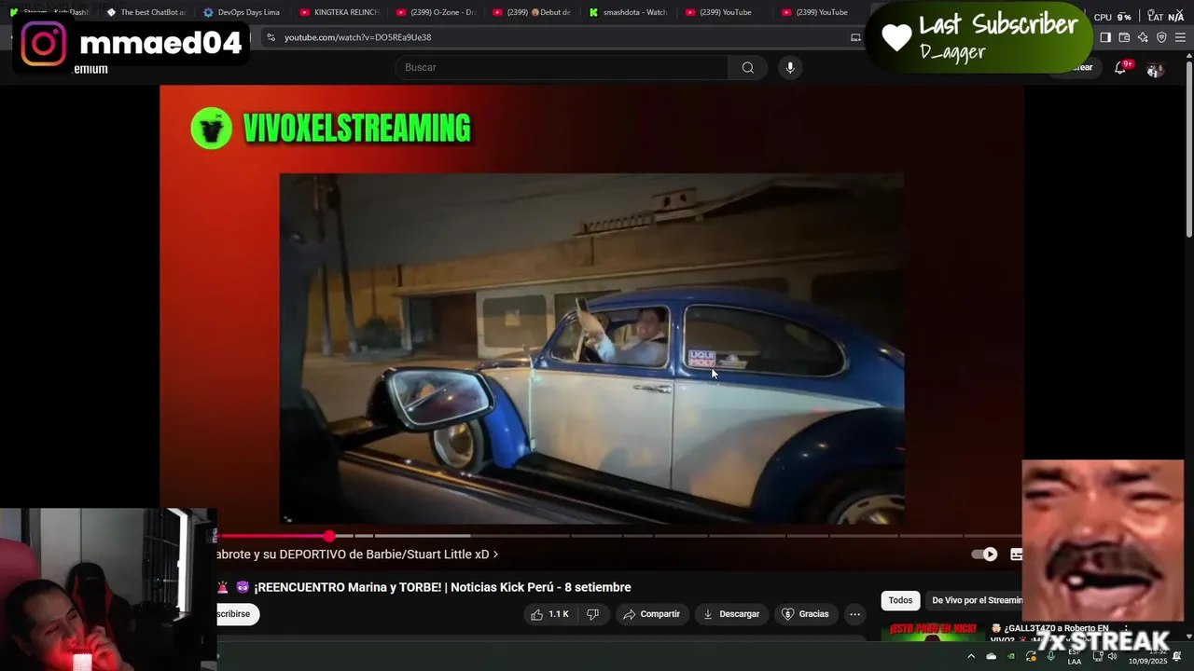Expand the chapter title Stuart Little xD
The height and width of the screenshot is (671, 1194).
357,555
